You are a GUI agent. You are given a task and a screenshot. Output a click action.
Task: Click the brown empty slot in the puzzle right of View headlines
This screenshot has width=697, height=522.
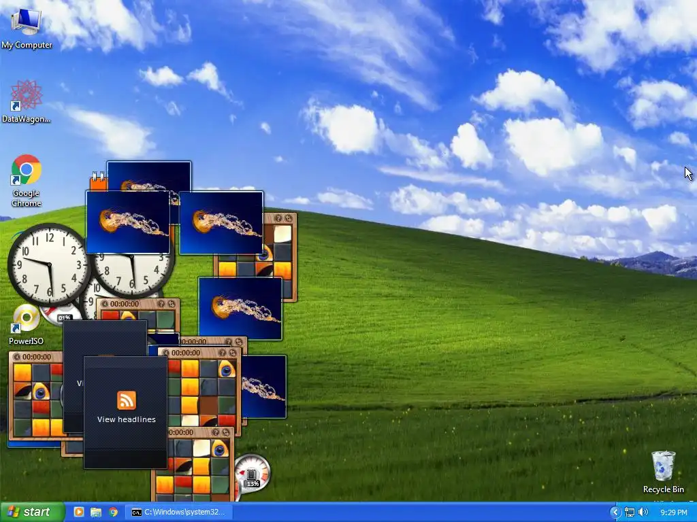(208, 405)
